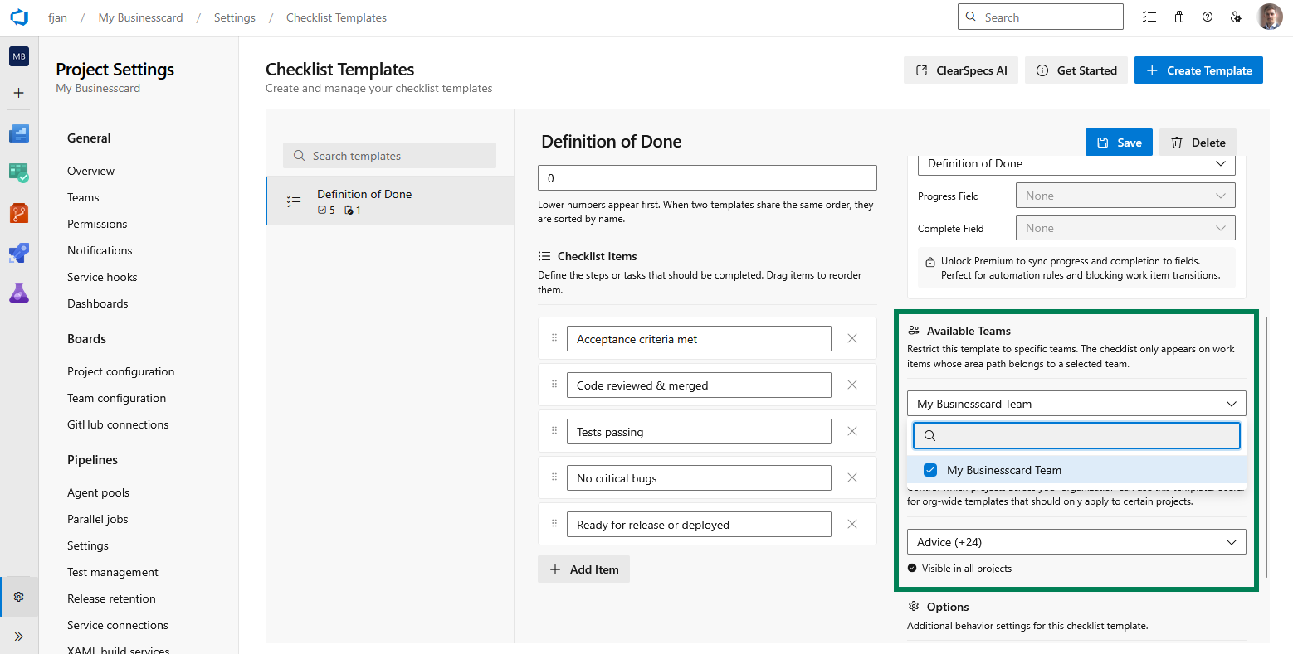Open the Complete Field dropdown
Viewport: 1293px width, 654px height.
point(1125,227)
